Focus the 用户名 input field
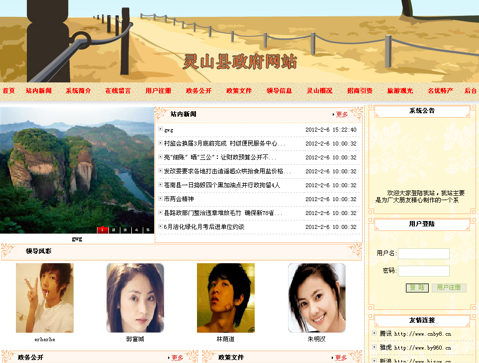 pos(424,253)
